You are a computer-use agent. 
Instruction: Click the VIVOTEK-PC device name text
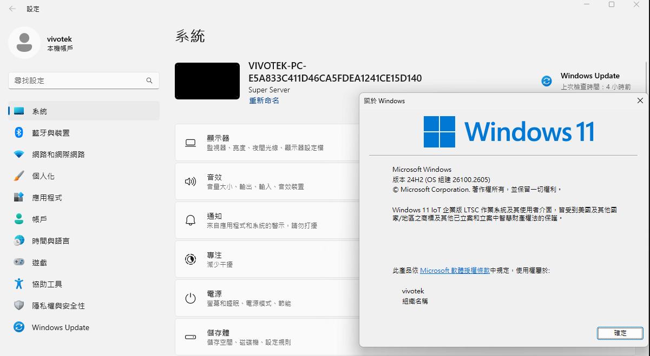pyautogui.click(x=335, y=72)
